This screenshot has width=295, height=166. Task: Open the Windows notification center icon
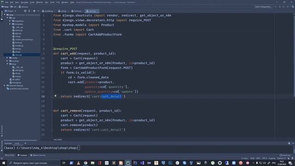point(291,163)
